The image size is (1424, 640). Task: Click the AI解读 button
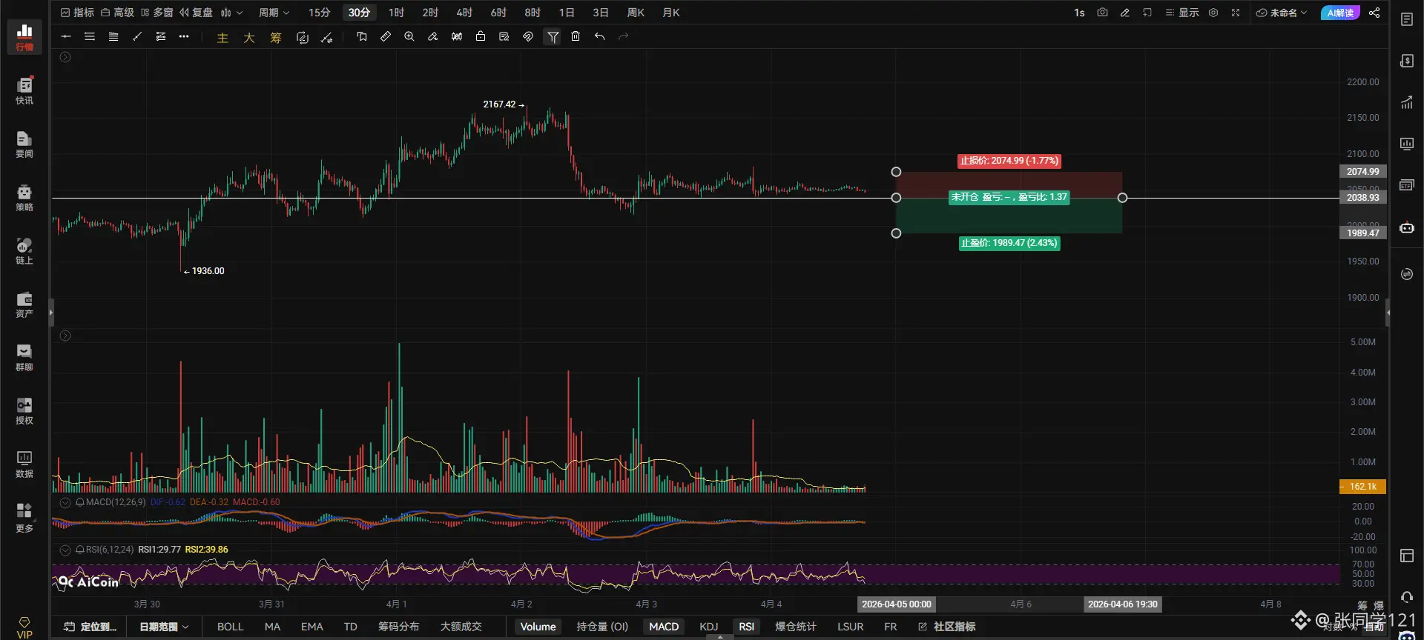[1340, 13]
